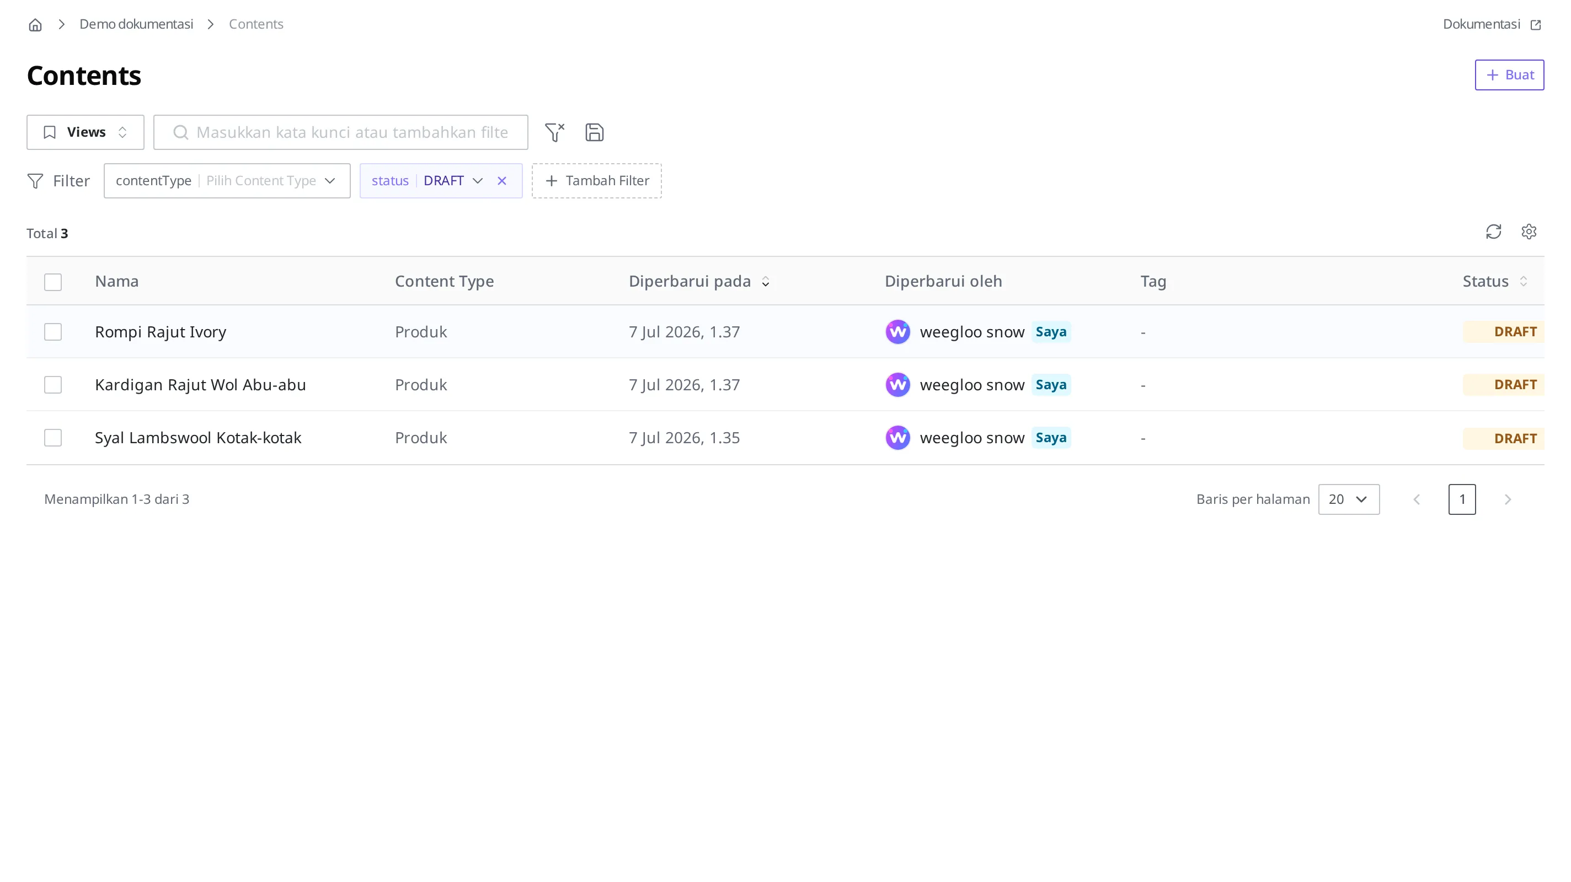Click DRAFT badge on Syal Lambswool row
The width and height of the screenshot is (1571, 882).
tap(1503, 439)
